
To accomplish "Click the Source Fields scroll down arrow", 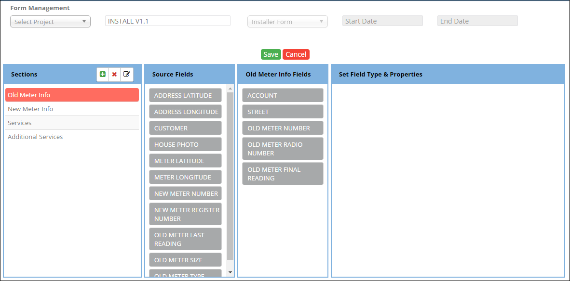I will [x=230, y=272].
